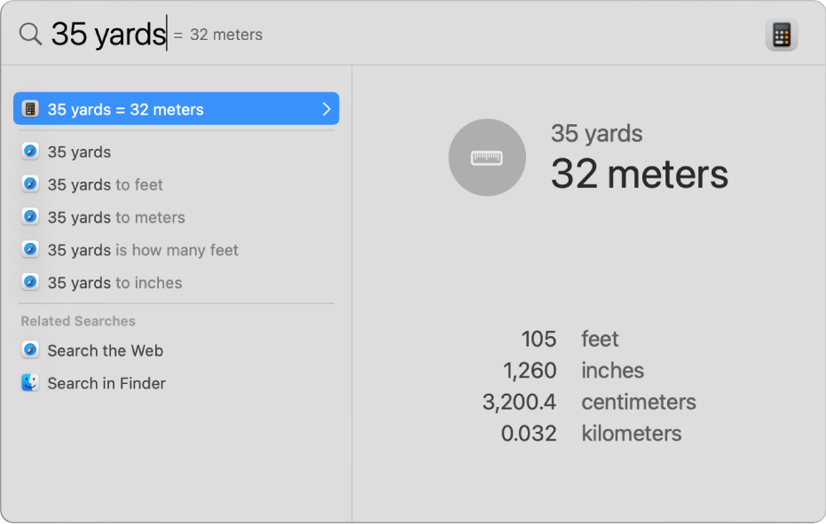
Task: Choose the '35 yards to meters' suggestion
Action: [x=116, y=217]
